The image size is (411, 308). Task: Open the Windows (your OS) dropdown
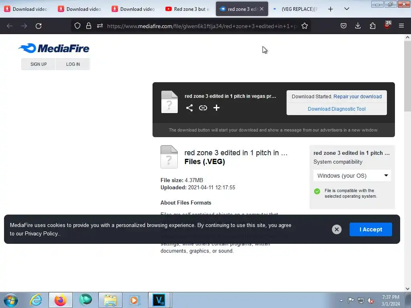(352, 176)
